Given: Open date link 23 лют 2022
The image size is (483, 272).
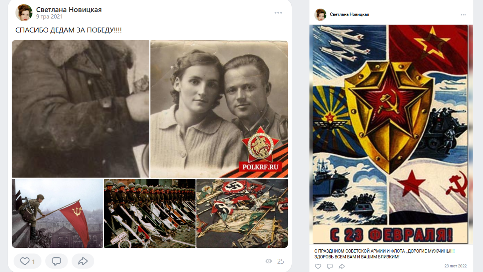Looking at the screenshot, I should [455, 266].
